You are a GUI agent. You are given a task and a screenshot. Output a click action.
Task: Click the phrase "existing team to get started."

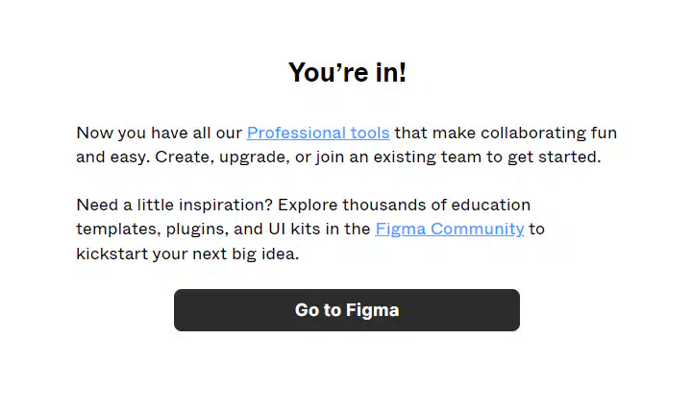487,158
